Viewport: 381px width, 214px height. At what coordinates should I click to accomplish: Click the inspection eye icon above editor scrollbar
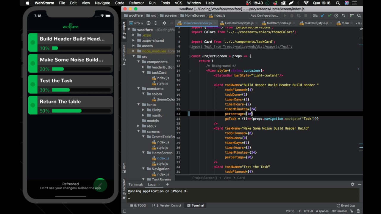[x=361, y=29]
